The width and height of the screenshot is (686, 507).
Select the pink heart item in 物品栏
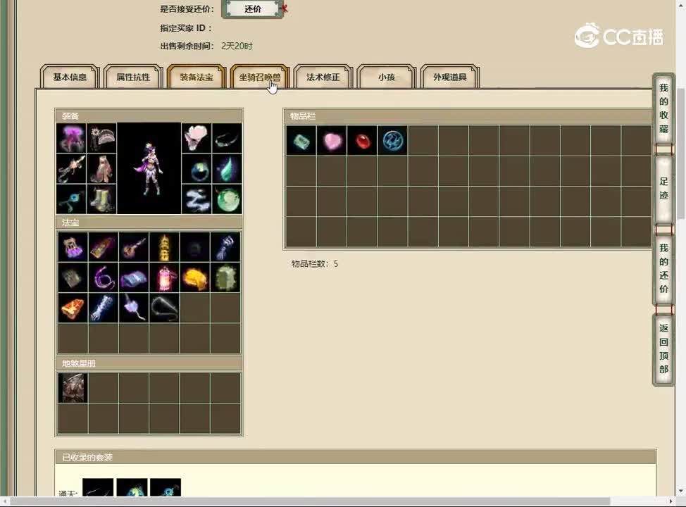click(332, 141)
